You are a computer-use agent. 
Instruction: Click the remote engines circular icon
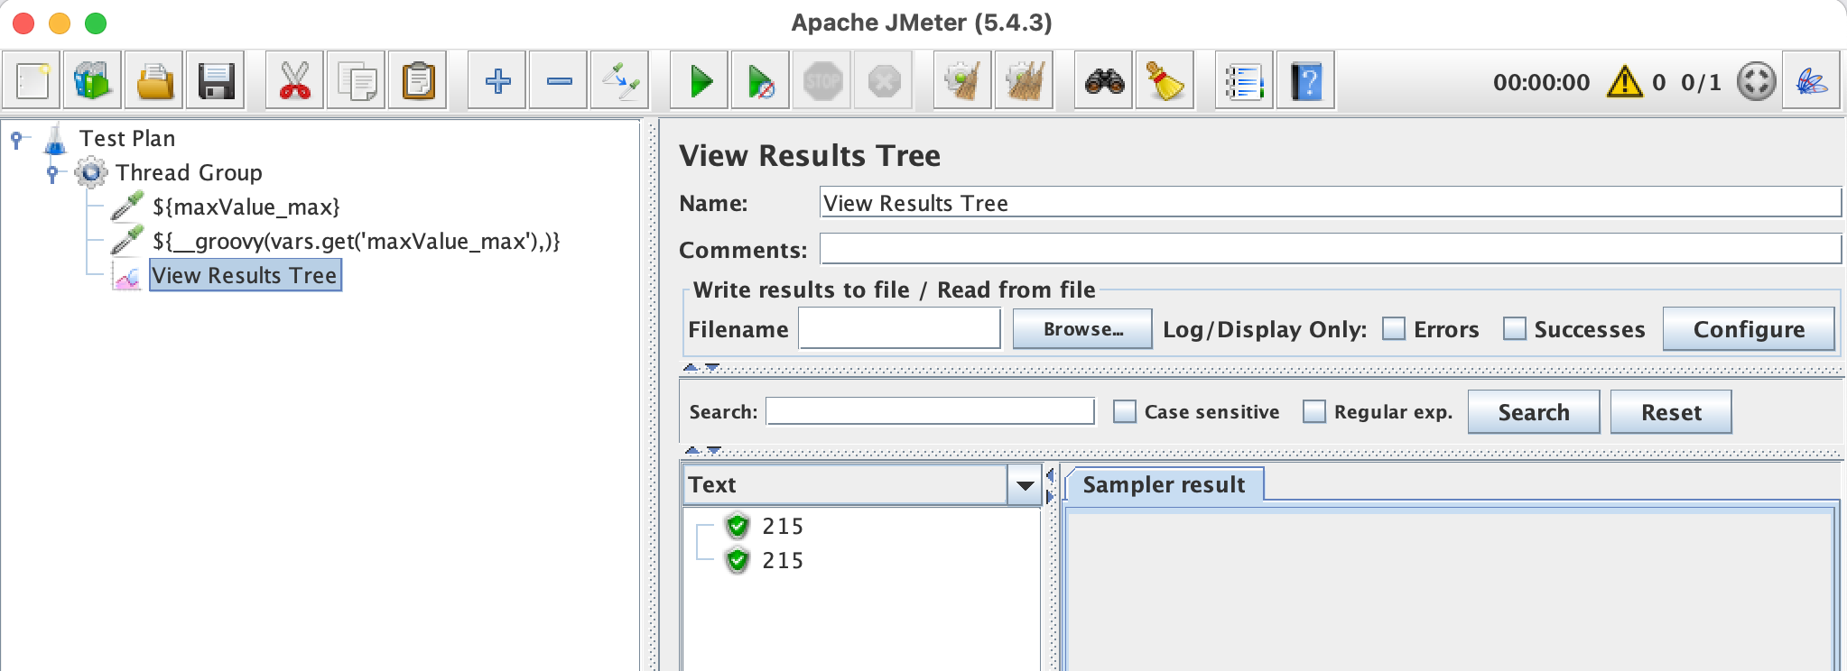click(1757, 81)
